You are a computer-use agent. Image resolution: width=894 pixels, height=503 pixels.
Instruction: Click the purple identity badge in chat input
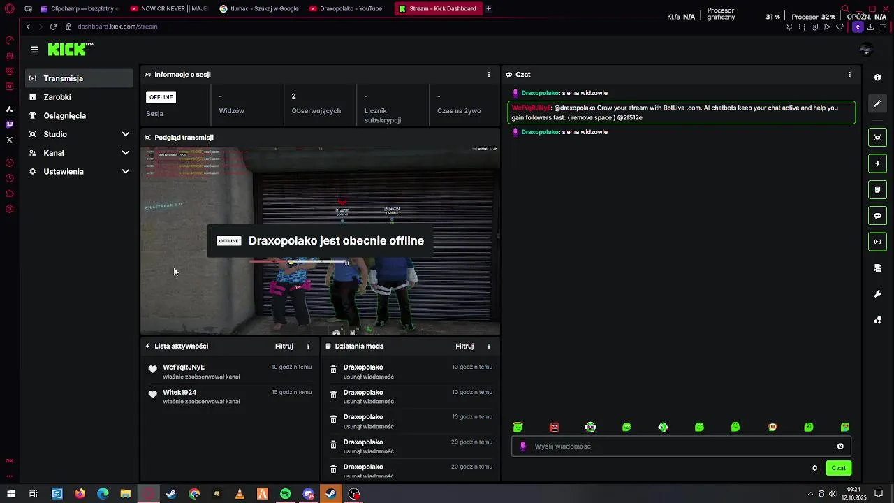522,446
